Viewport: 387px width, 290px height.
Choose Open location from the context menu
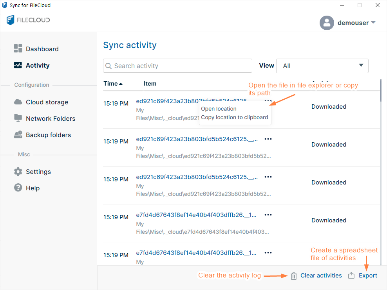[218, 109]
